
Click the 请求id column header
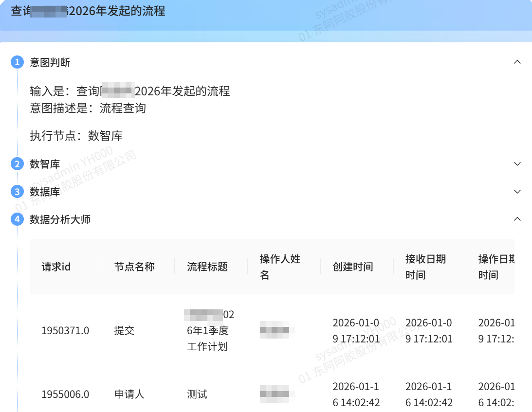[x=56, y=267]
